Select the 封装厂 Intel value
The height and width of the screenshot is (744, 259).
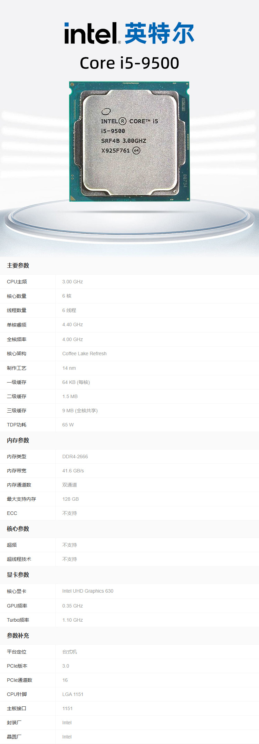point(67,723)
